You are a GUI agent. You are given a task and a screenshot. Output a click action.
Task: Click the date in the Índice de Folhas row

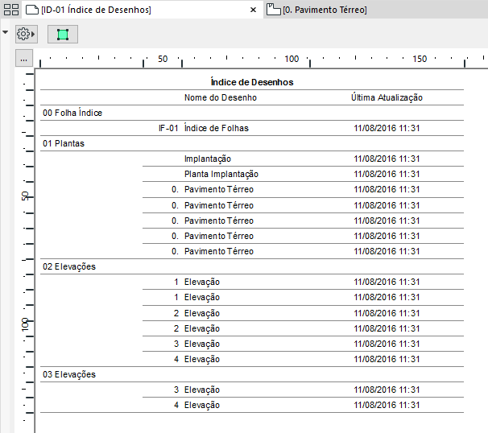tap(387, 128)
